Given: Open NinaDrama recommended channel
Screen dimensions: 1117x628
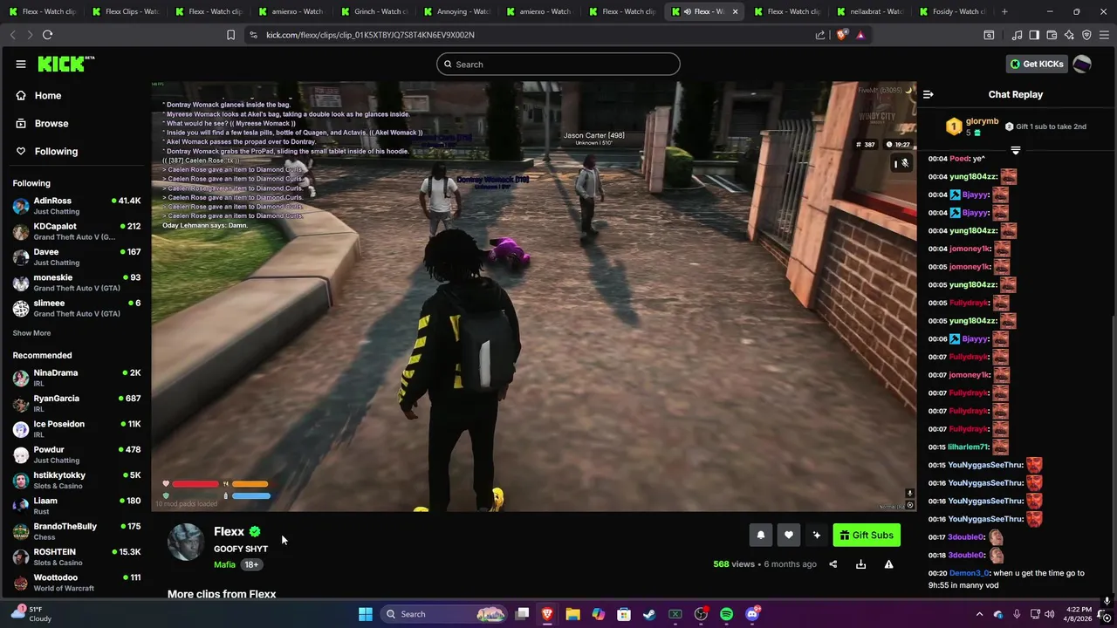Looking at the screenshot, I should click(x=76, y=378).
